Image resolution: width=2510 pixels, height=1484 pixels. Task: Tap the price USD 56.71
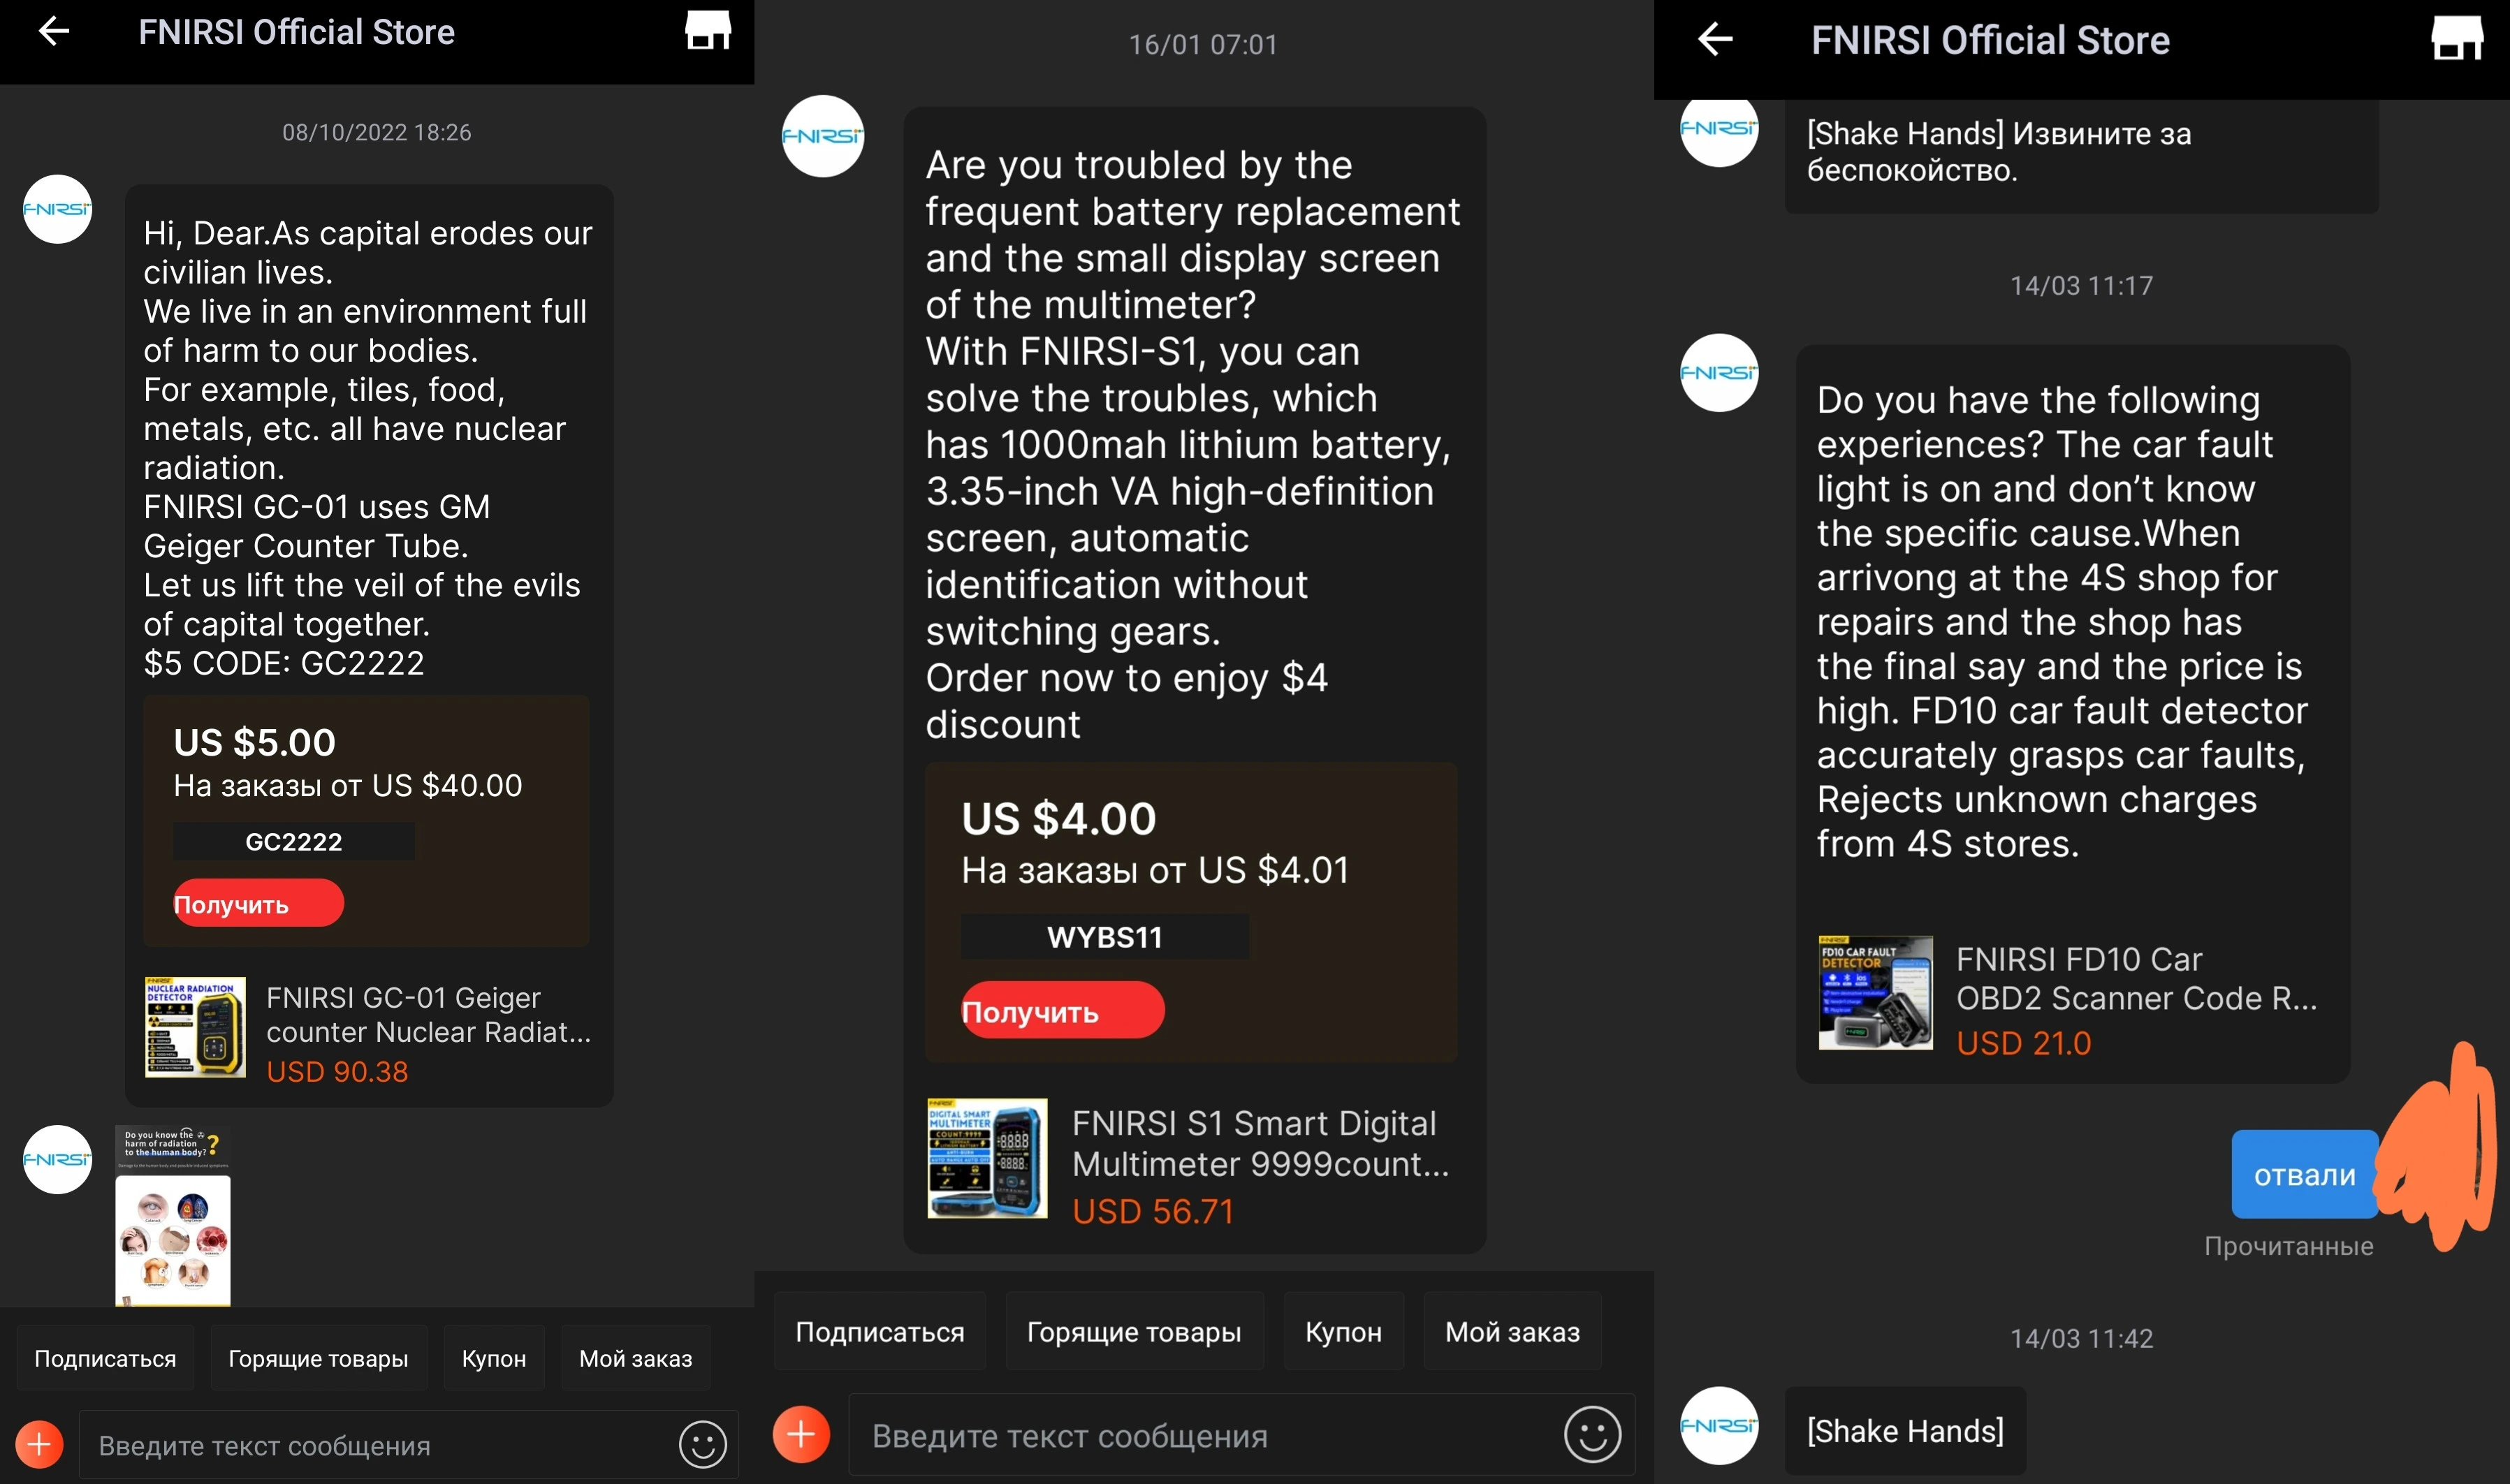click(x=1153, y=1211)
